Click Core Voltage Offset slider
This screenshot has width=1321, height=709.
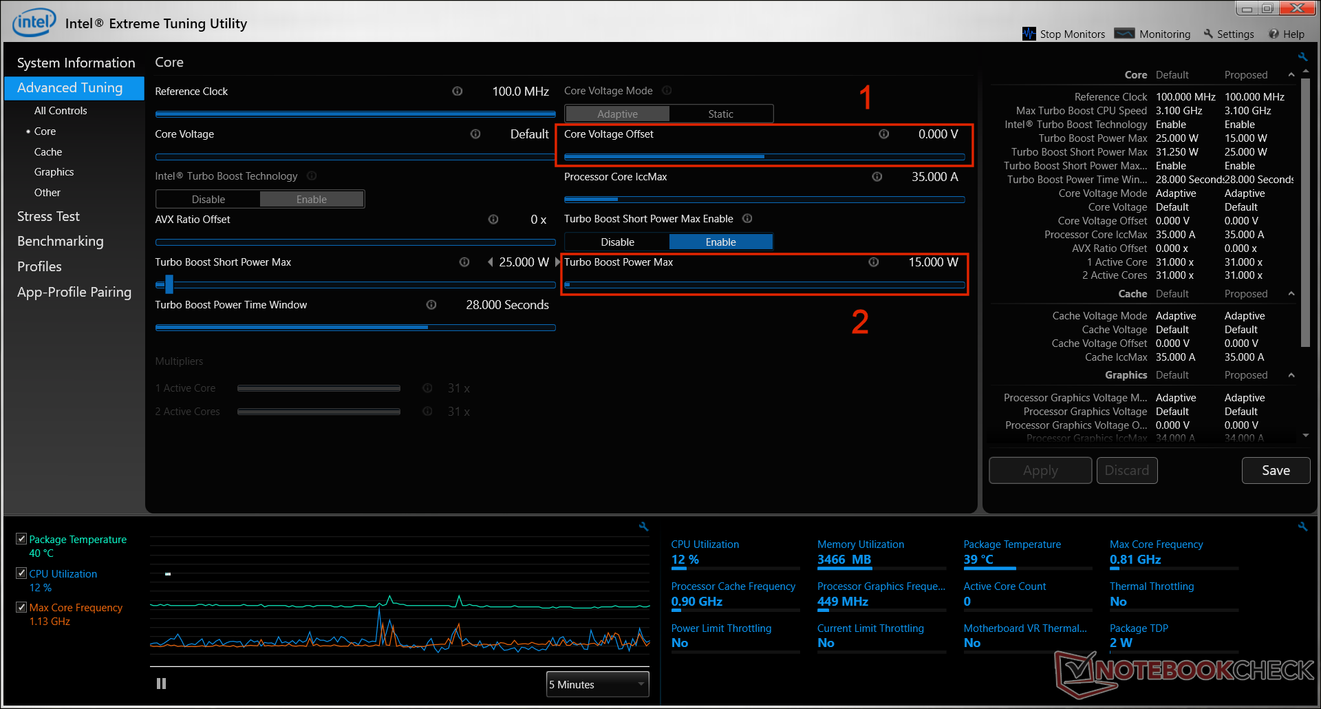click(x=764, y=157)
